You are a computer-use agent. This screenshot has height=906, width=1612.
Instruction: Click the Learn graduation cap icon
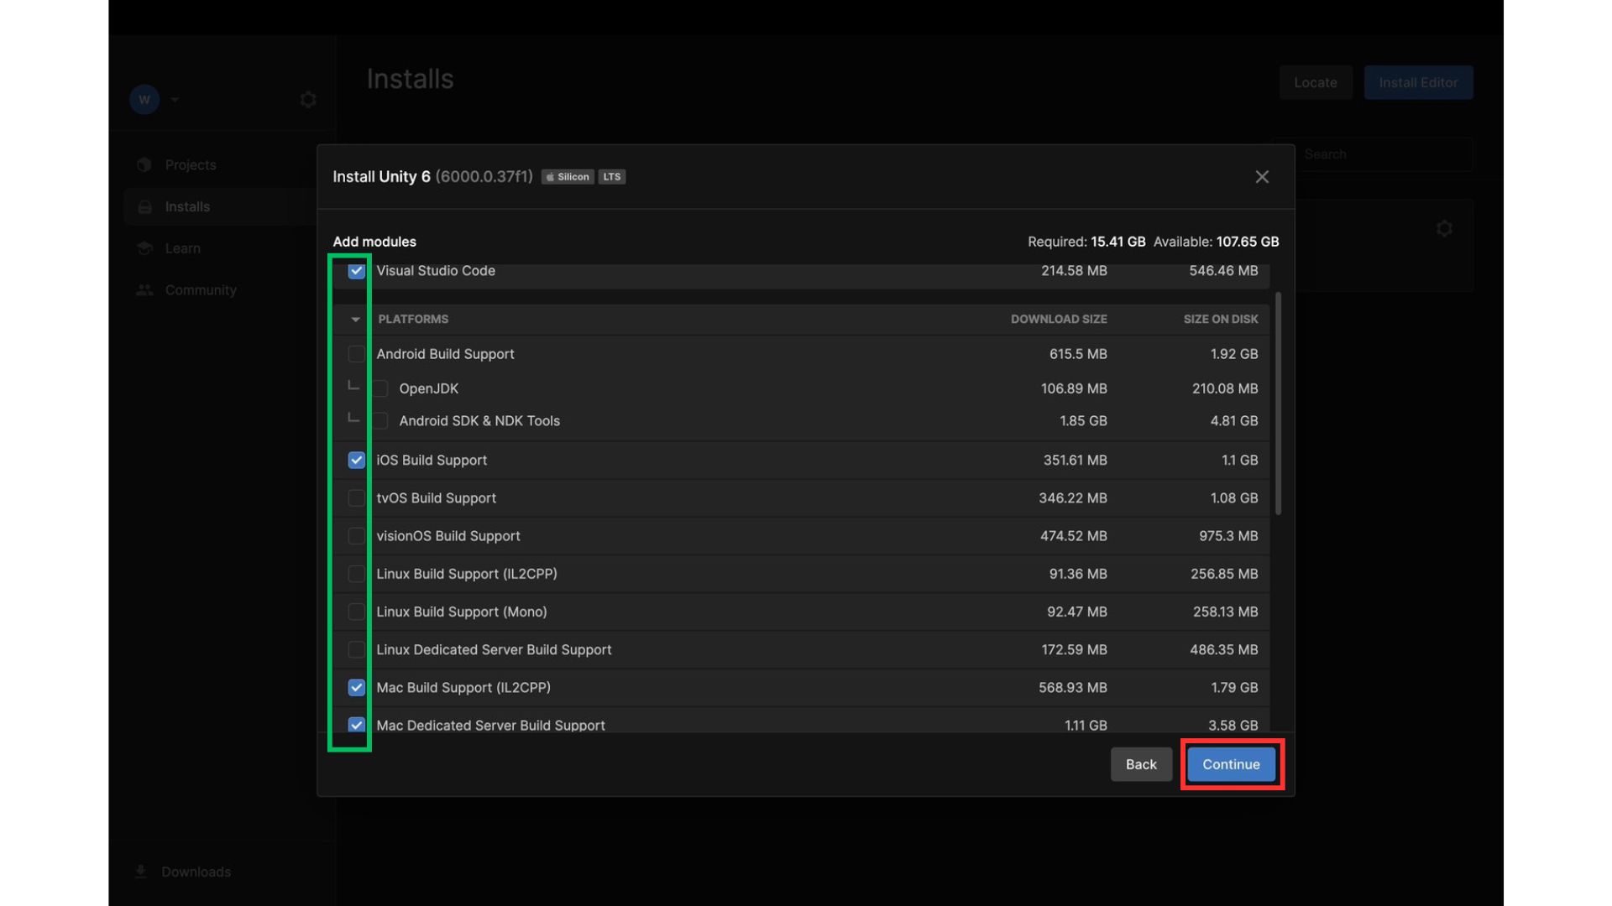coord(144,248)
